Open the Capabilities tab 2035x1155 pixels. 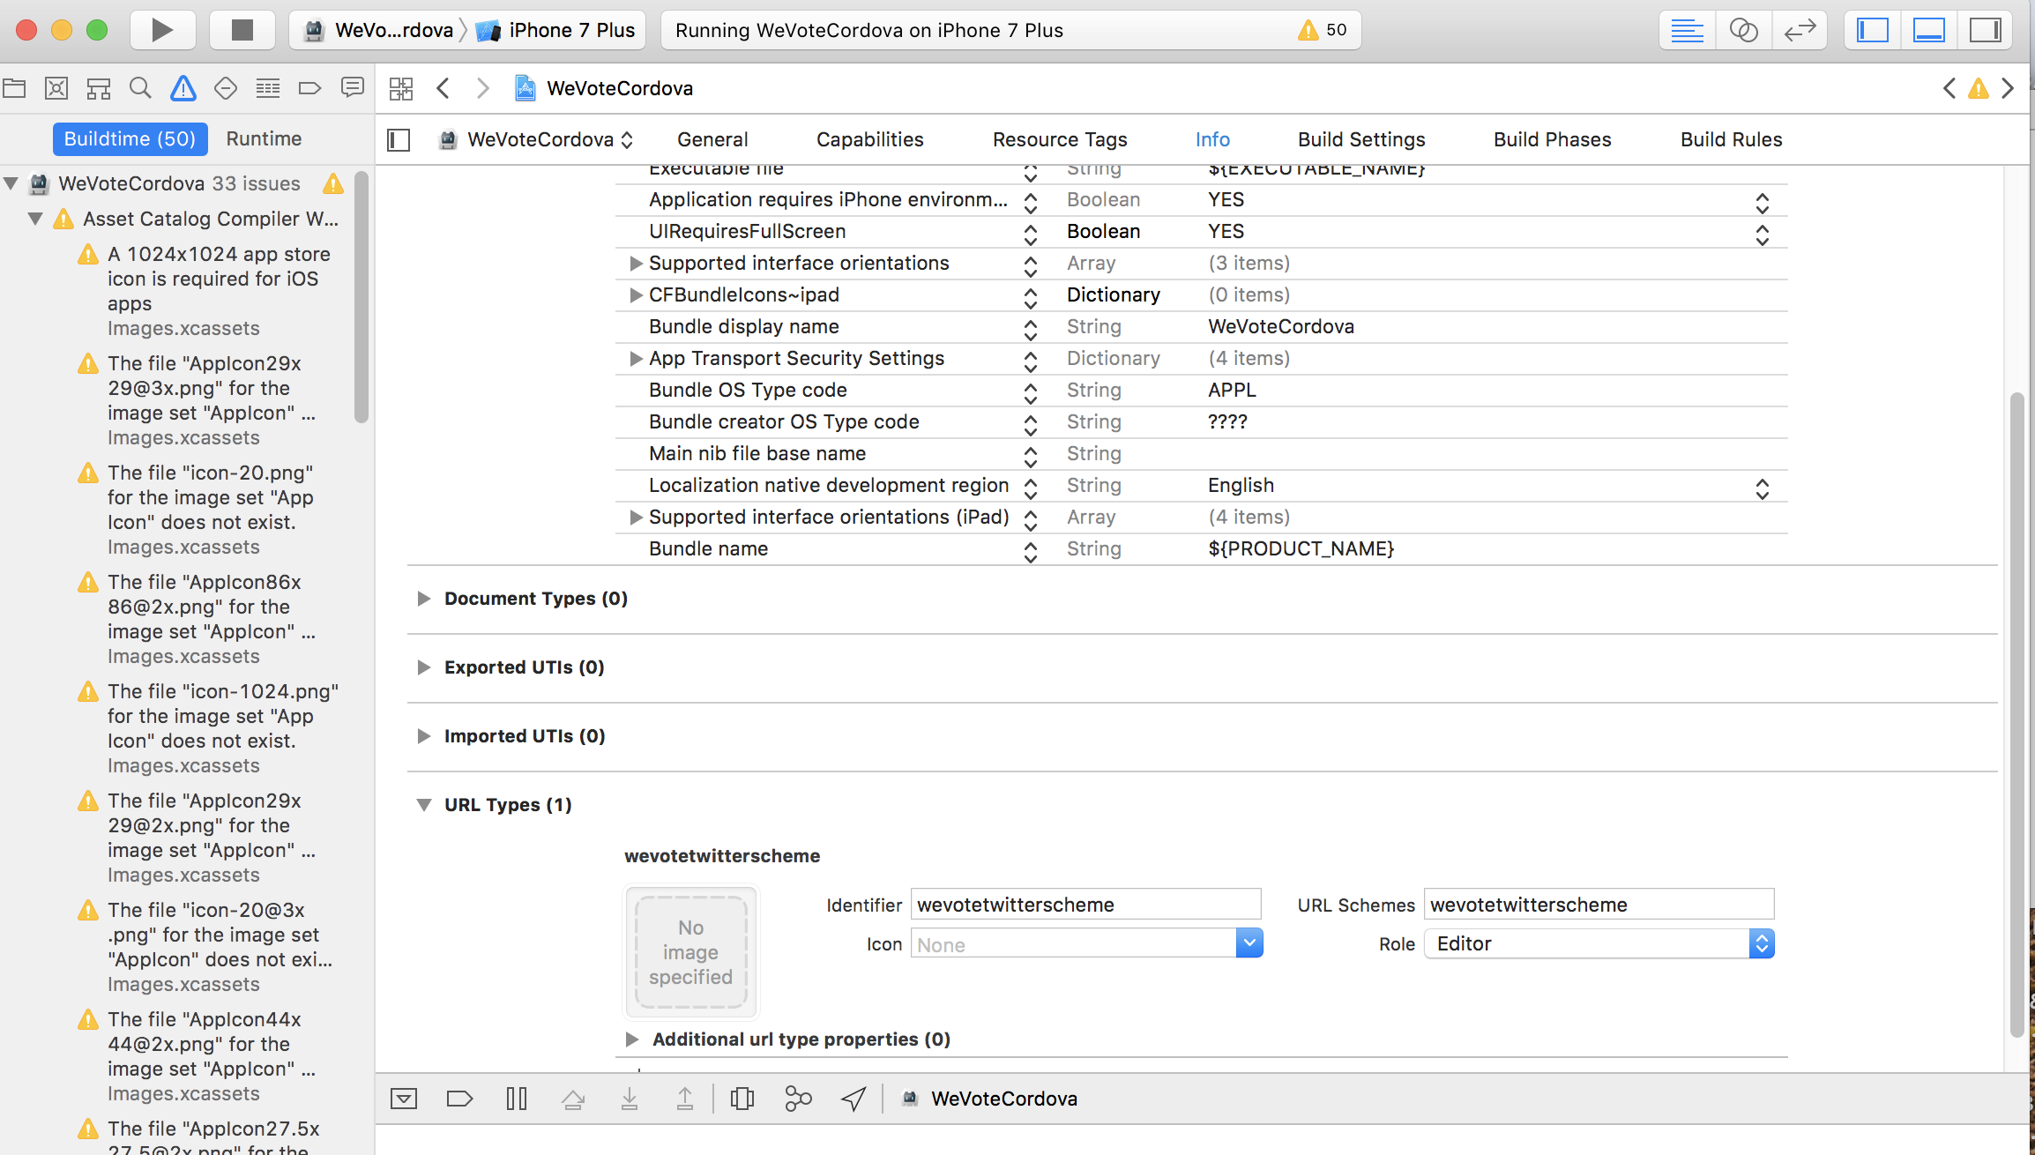click(869, 138)
